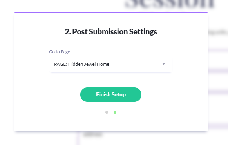Click the number 2 in the dialog heading
The width and height of the screenshot is (228, 145).
point(67,32)
